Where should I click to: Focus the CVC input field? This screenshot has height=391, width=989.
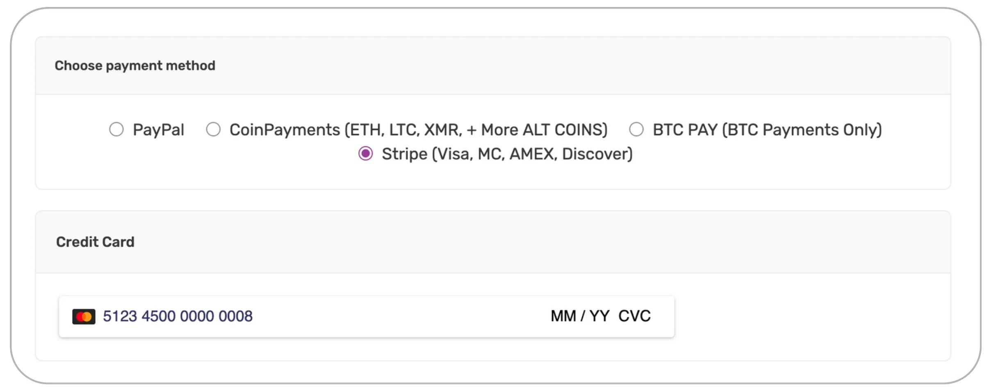[634, 316]
